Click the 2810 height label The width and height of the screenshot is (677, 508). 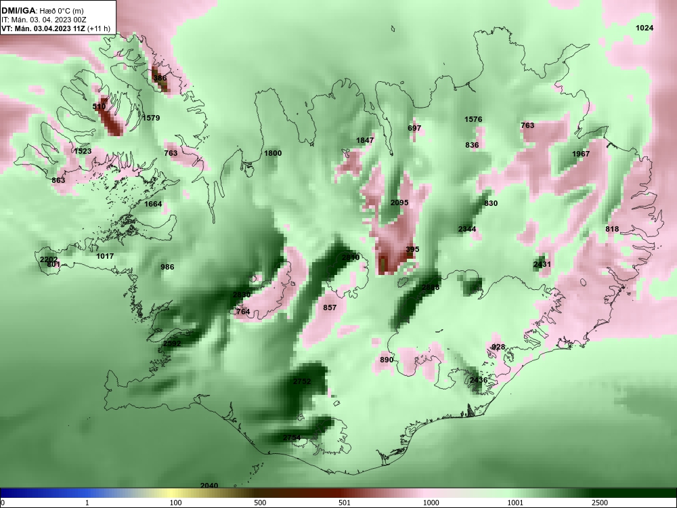coord(351,258)
